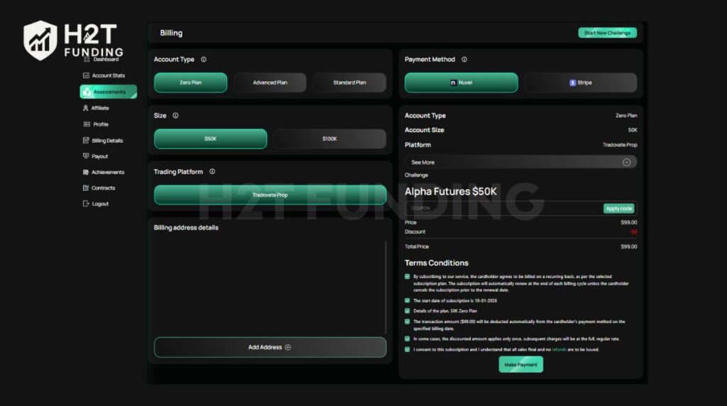Click the Billing Details icon
The width and height of the screenshot is (727, 406).
click(x=86, y=140)
